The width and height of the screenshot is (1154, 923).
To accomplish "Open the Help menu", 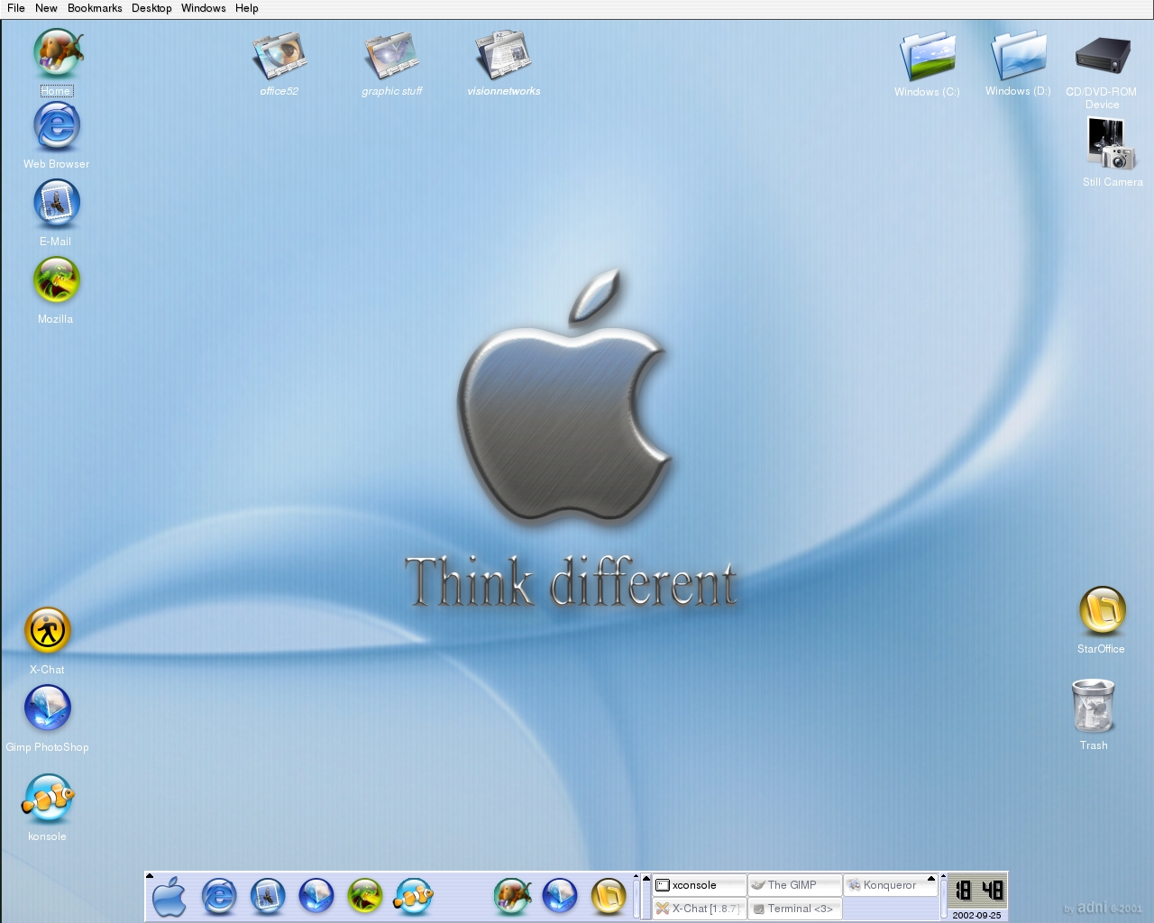I will tap(247, 8).
